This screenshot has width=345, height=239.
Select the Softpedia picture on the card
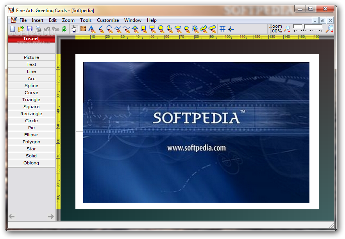tap(196, 132)
